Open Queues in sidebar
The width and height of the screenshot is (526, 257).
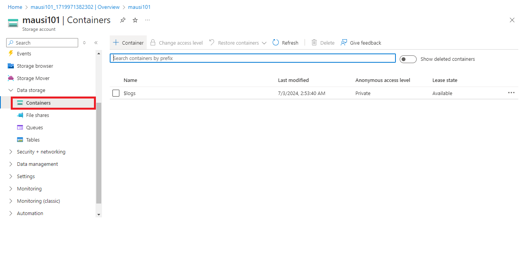point(35,127)
